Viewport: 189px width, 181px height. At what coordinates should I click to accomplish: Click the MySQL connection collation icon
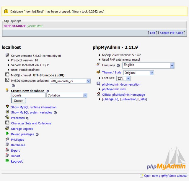click(x=7, y=80)
